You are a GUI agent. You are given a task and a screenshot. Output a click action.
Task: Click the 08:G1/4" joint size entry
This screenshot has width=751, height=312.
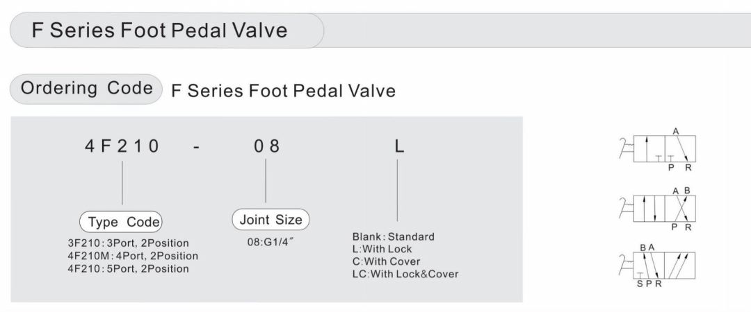pos(270,243)
